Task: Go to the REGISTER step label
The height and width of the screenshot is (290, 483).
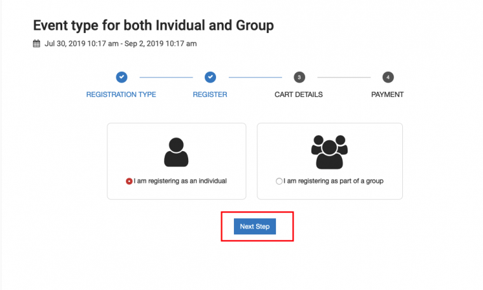Action: pos(210,95)
